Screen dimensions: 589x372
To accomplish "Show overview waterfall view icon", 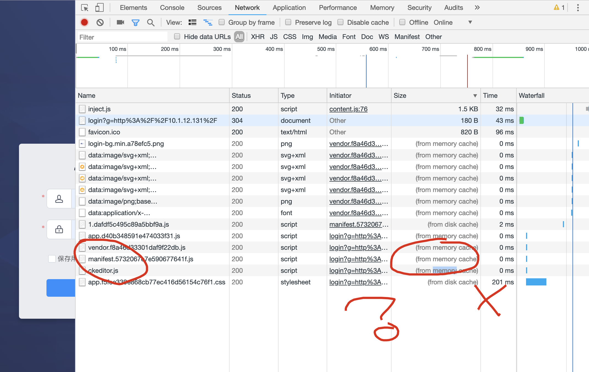I will coord(208,22).
